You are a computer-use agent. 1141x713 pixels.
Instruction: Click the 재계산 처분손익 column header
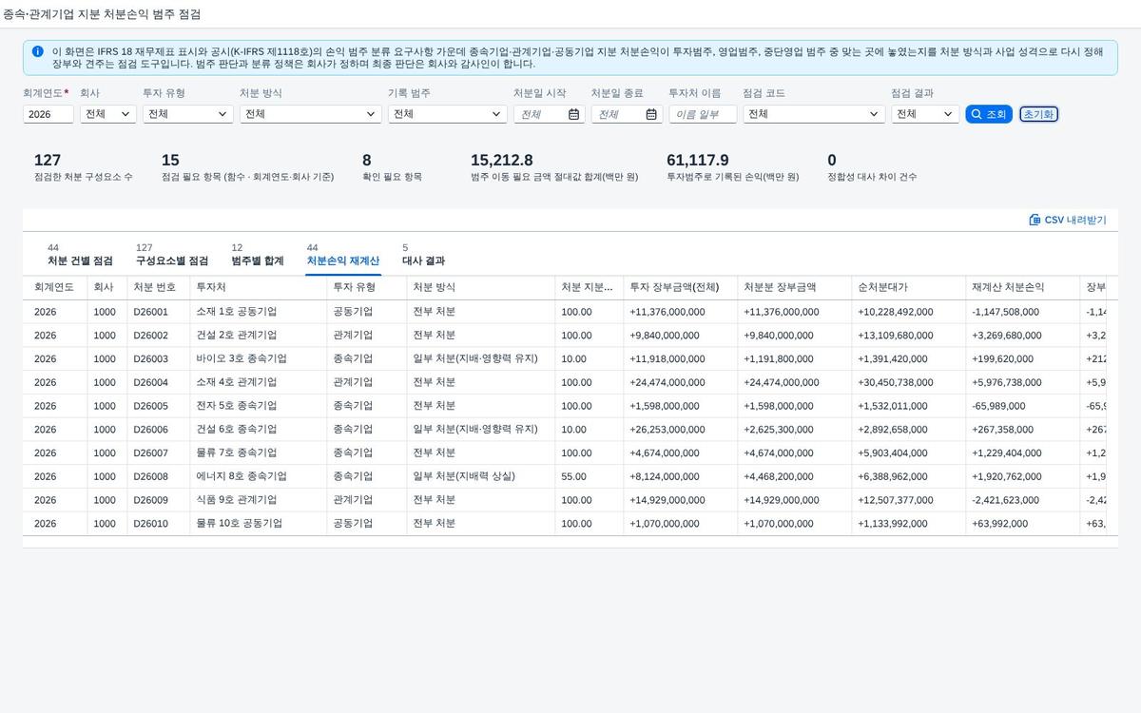coord(1022,287)
